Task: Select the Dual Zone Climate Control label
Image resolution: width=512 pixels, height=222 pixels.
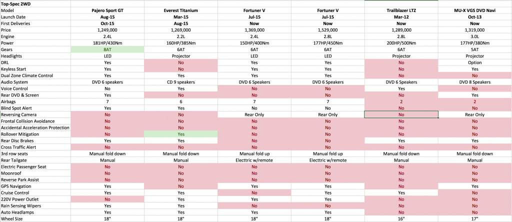Action: click(x=35, y=75)
